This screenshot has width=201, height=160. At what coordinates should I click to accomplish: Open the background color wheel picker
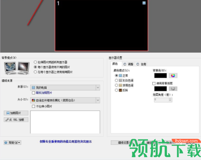(x=173, y=76)
